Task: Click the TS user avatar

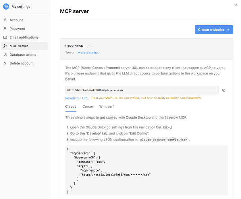Action: [x=6, y=7]
